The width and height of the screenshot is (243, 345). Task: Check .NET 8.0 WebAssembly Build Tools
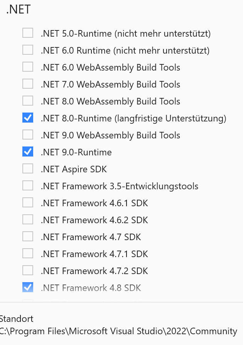pos(27,101)
